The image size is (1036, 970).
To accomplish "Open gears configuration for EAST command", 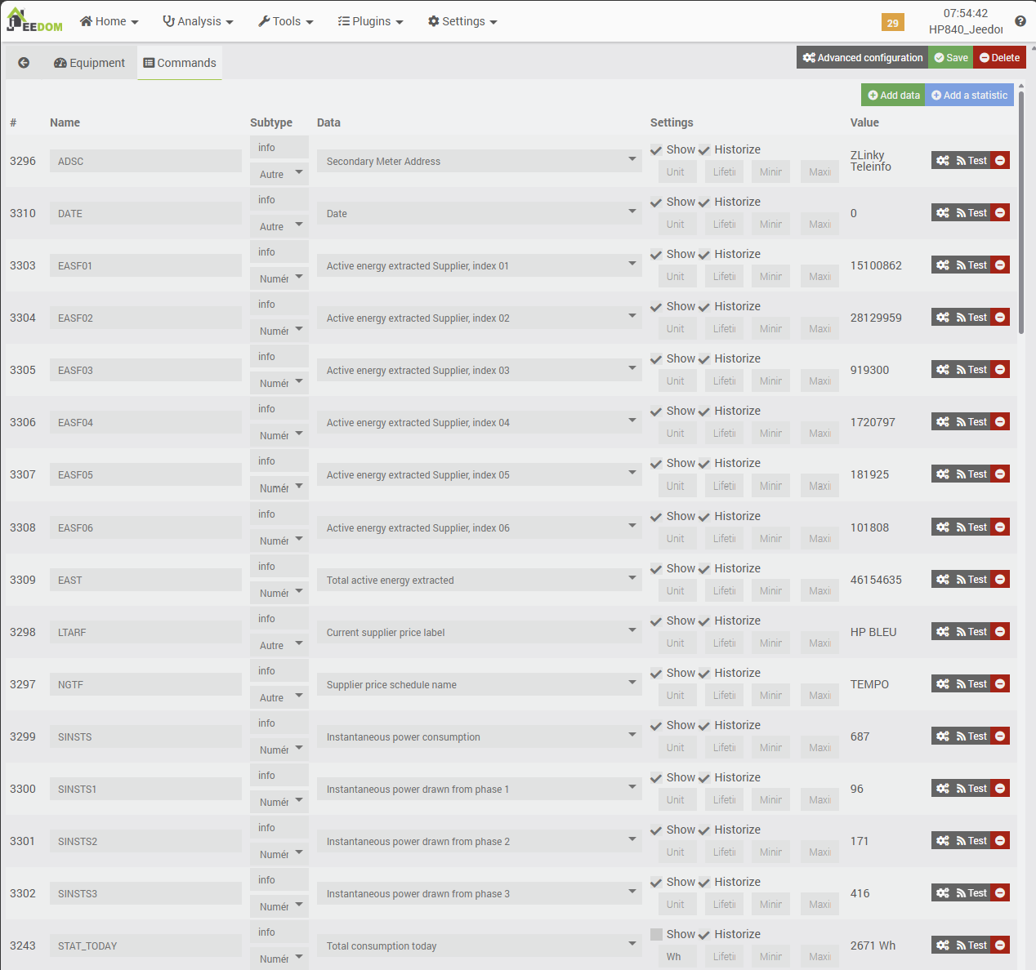I will pyautogui.click(x=943, y=580).
